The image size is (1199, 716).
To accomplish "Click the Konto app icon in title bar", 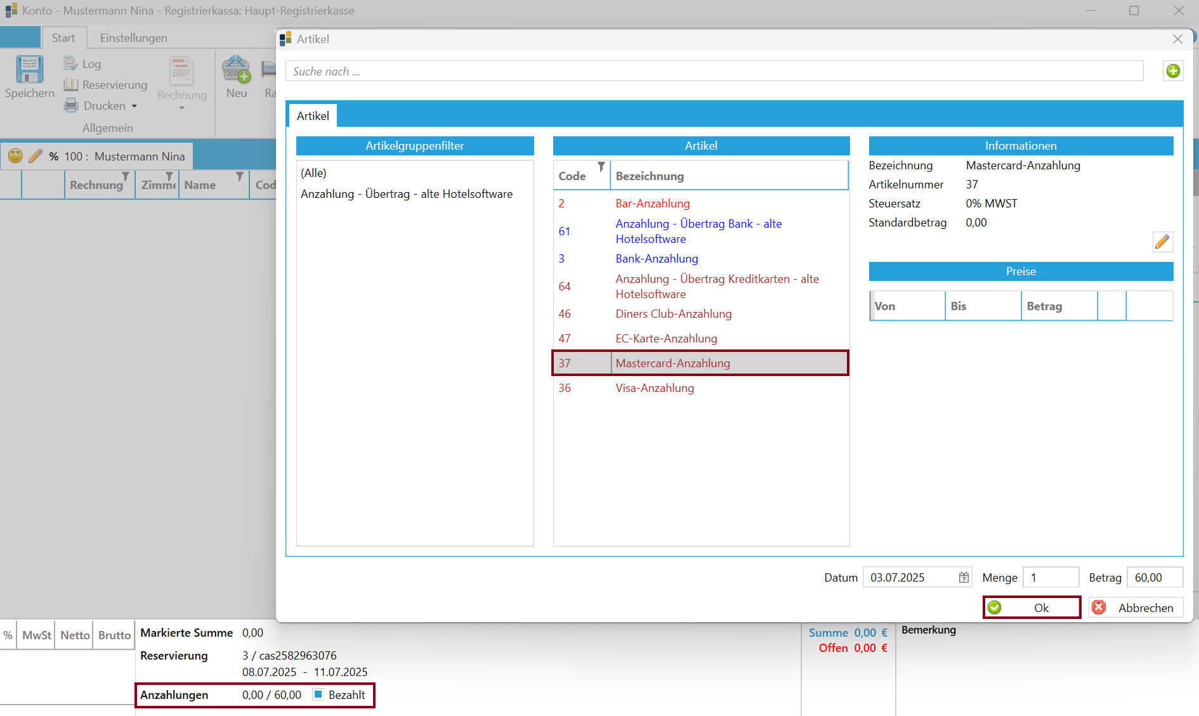I will 11,11.
